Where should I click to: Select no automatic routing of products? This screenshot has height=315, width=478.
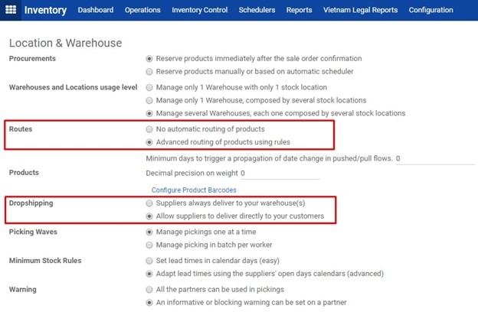pos(149,129)
